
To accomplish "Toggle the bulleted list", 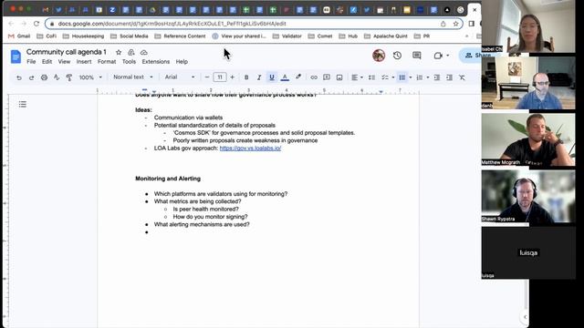I will pyautogui.click(x=401, y=77).
